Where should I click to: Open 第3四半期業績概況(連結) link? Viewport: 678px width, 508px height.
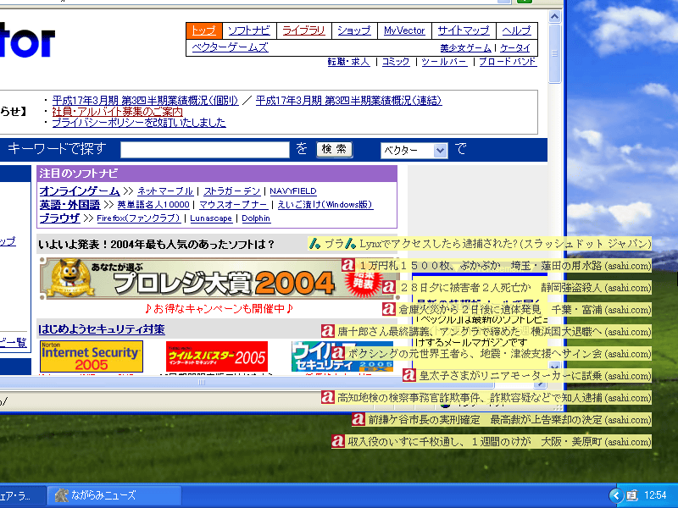348,101
